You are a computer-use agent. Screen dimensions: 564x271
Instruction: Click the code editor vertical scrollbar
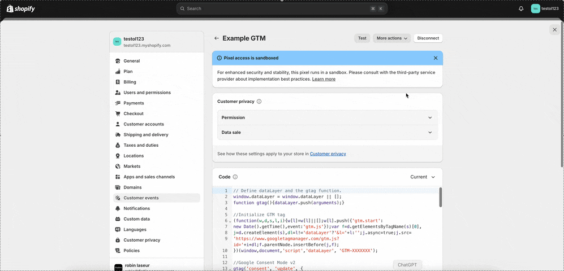440,197
